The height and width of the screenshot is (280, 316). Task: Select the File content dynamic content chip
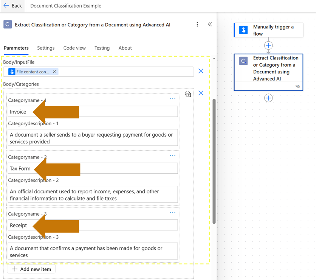(32, 72)
